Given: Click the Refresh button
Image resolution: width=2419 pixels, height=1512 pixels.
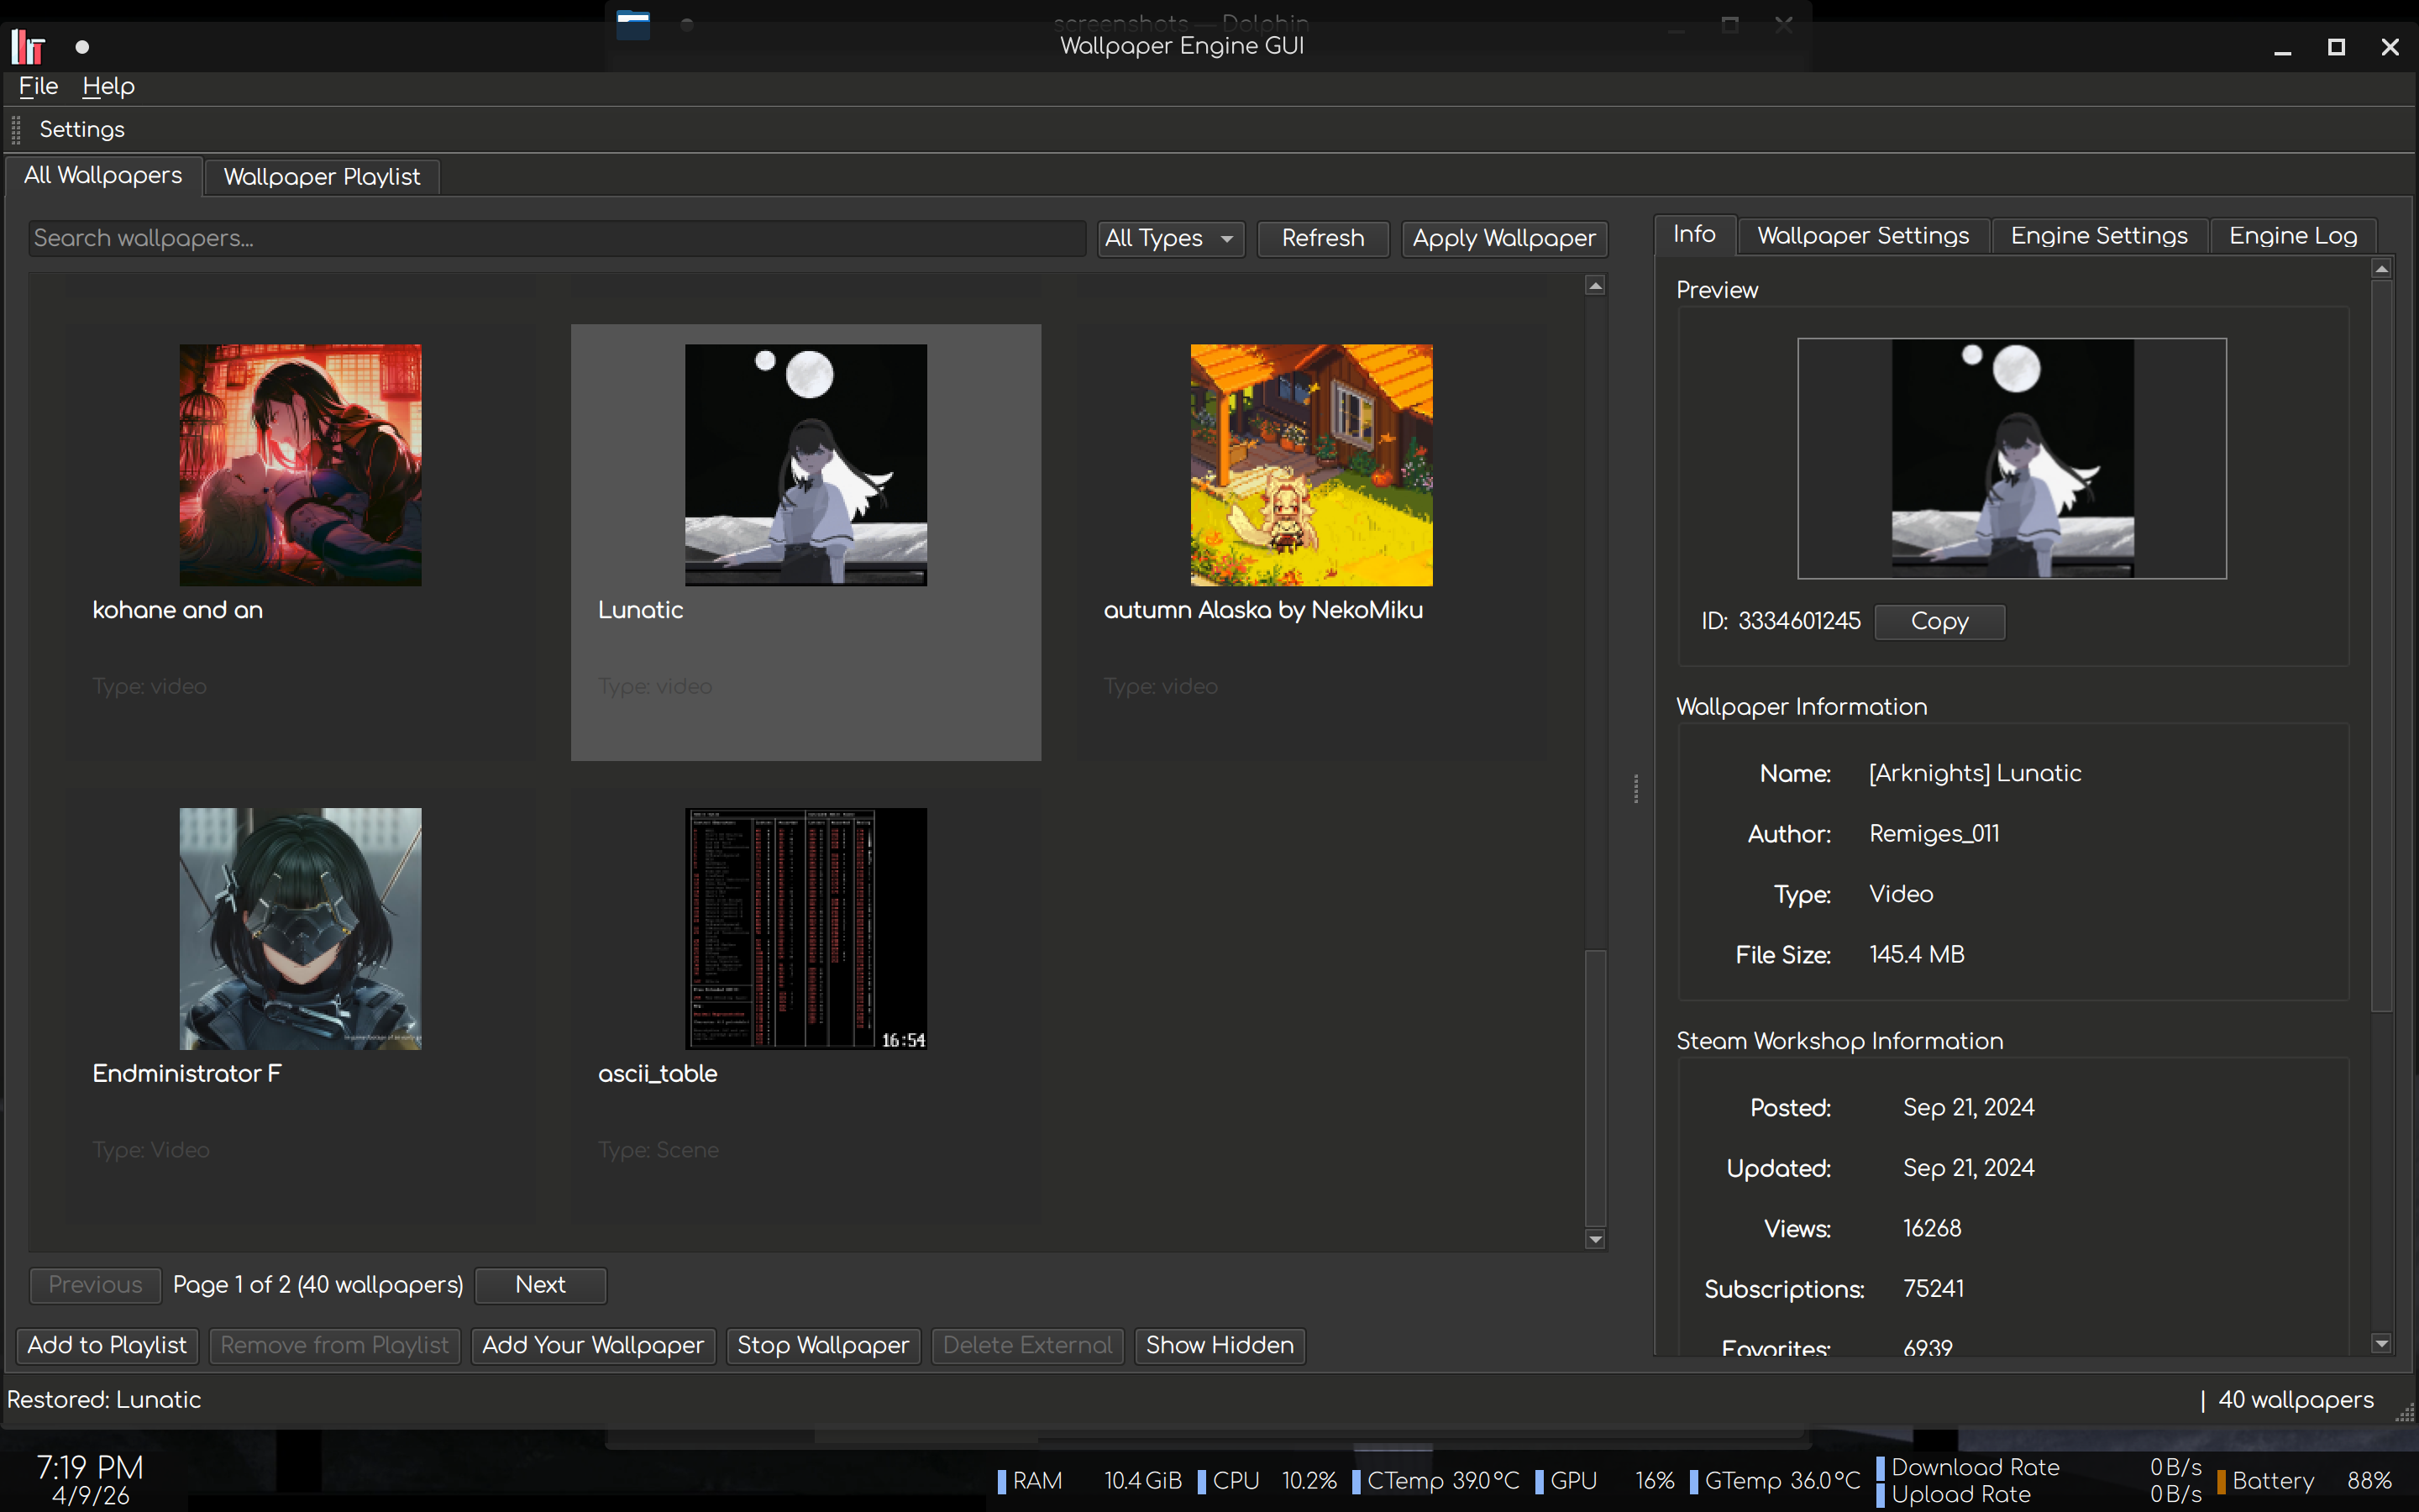Looking at the screenshot, I should (x=1322, y=238).
